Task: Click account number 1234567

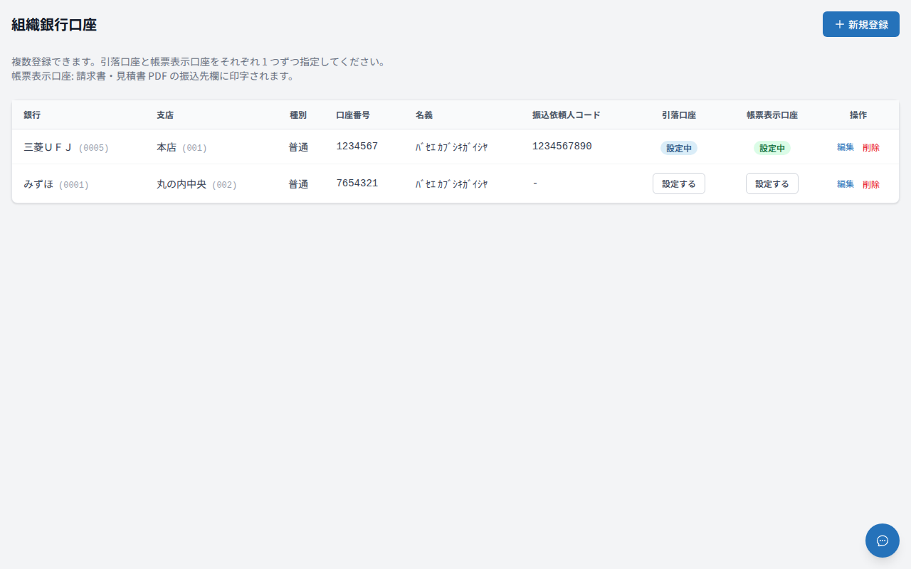Action: (357, 147)
